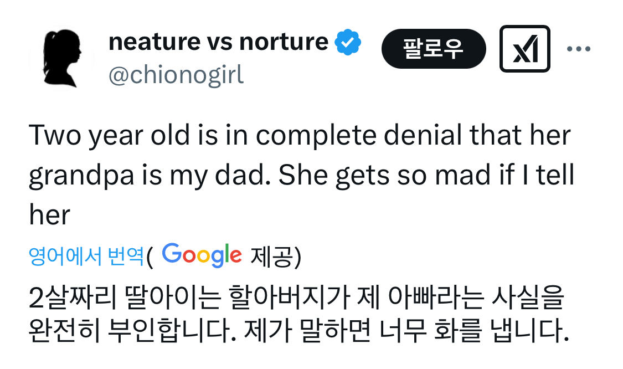Image resolution: width=623 pixels, height=369 pixels.
Task: Open the three-dot more options menu
Action: click(579, 49)
